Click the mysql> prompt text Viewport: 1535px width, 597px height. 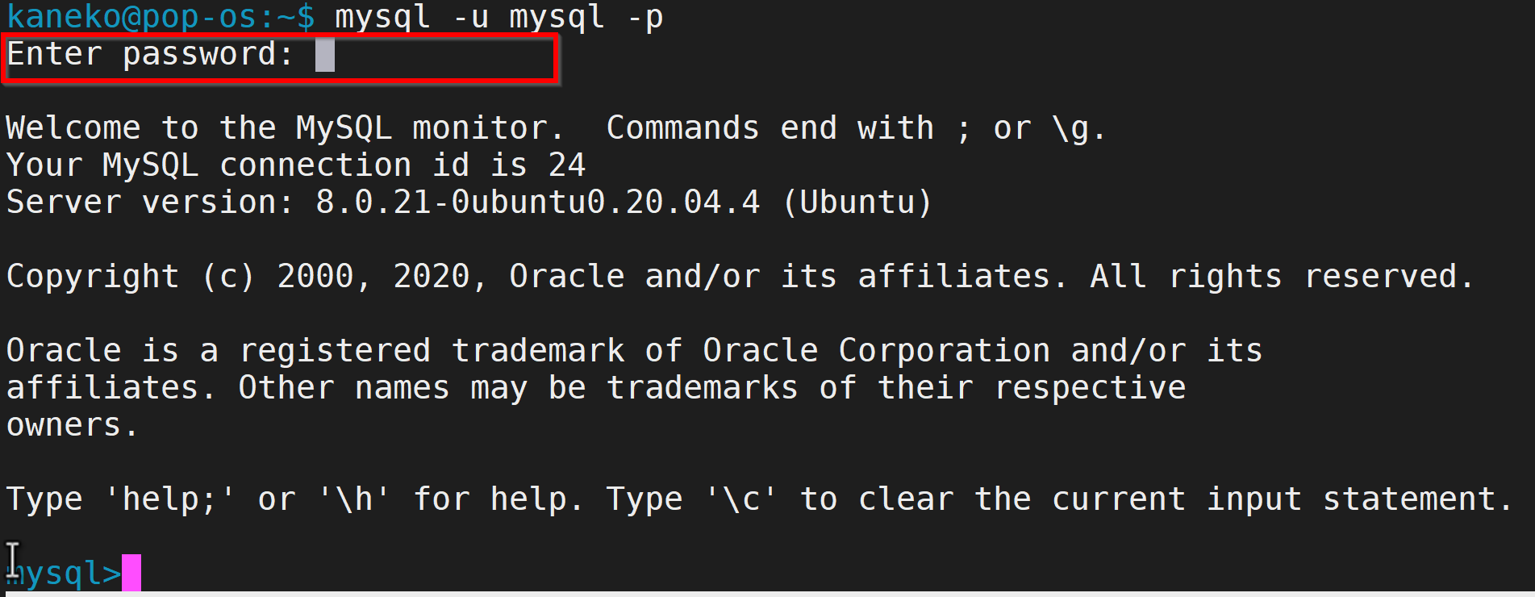64,574
